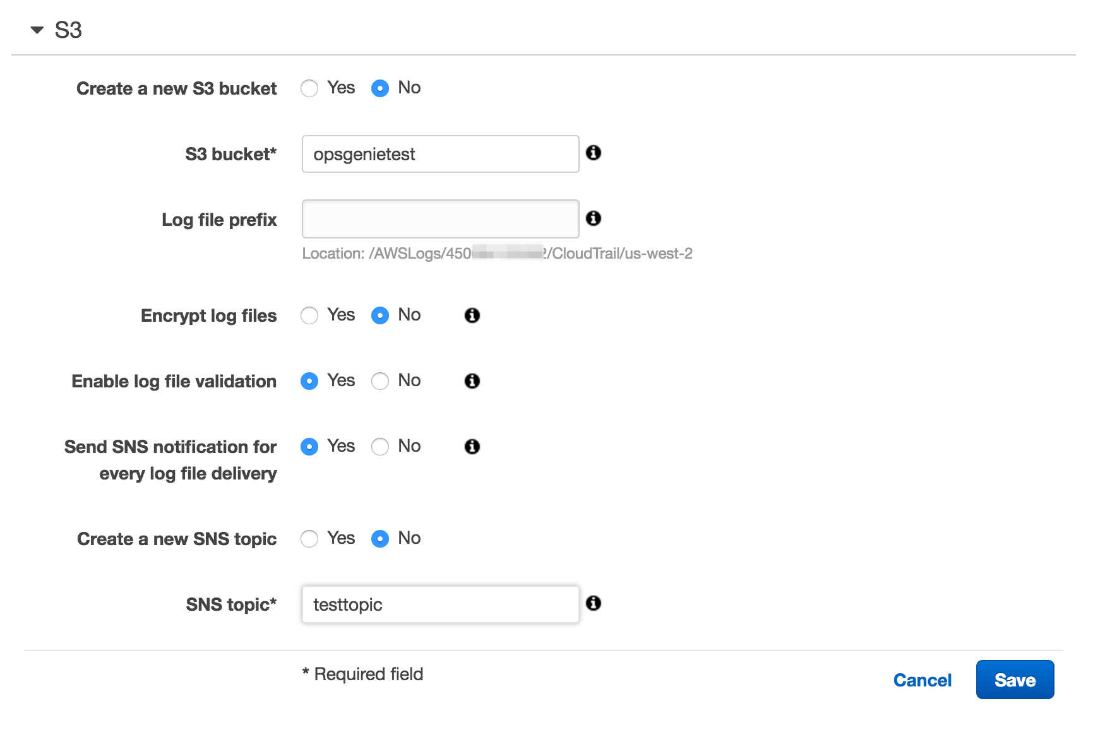Click the SNS topic input field

440,604
